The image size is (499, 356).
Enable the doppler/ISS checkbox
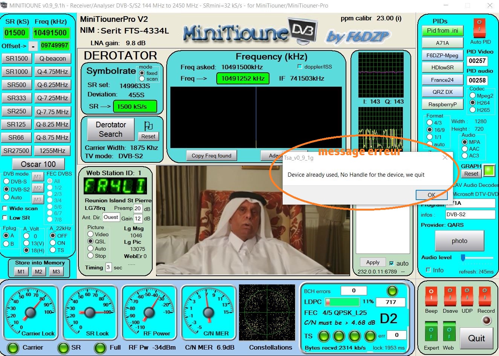coord(300,67)
